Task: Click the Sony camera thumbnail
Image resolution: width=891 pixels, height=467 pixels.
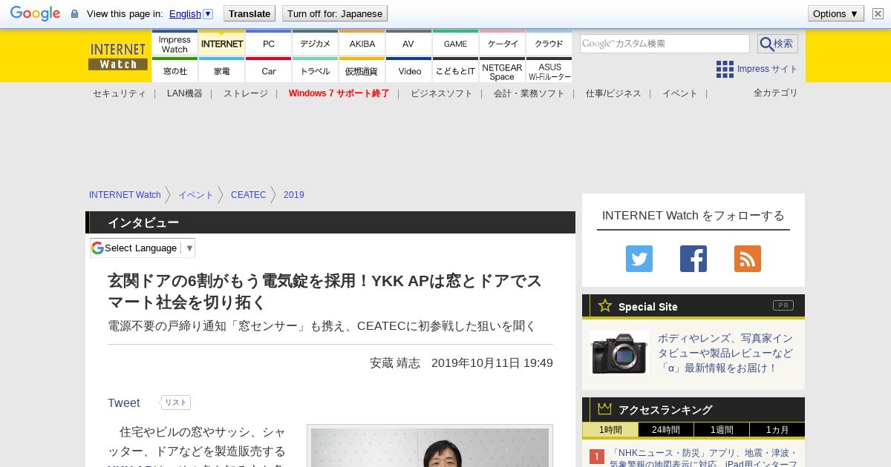Action: pyautogui.click(x=619, y=353)
